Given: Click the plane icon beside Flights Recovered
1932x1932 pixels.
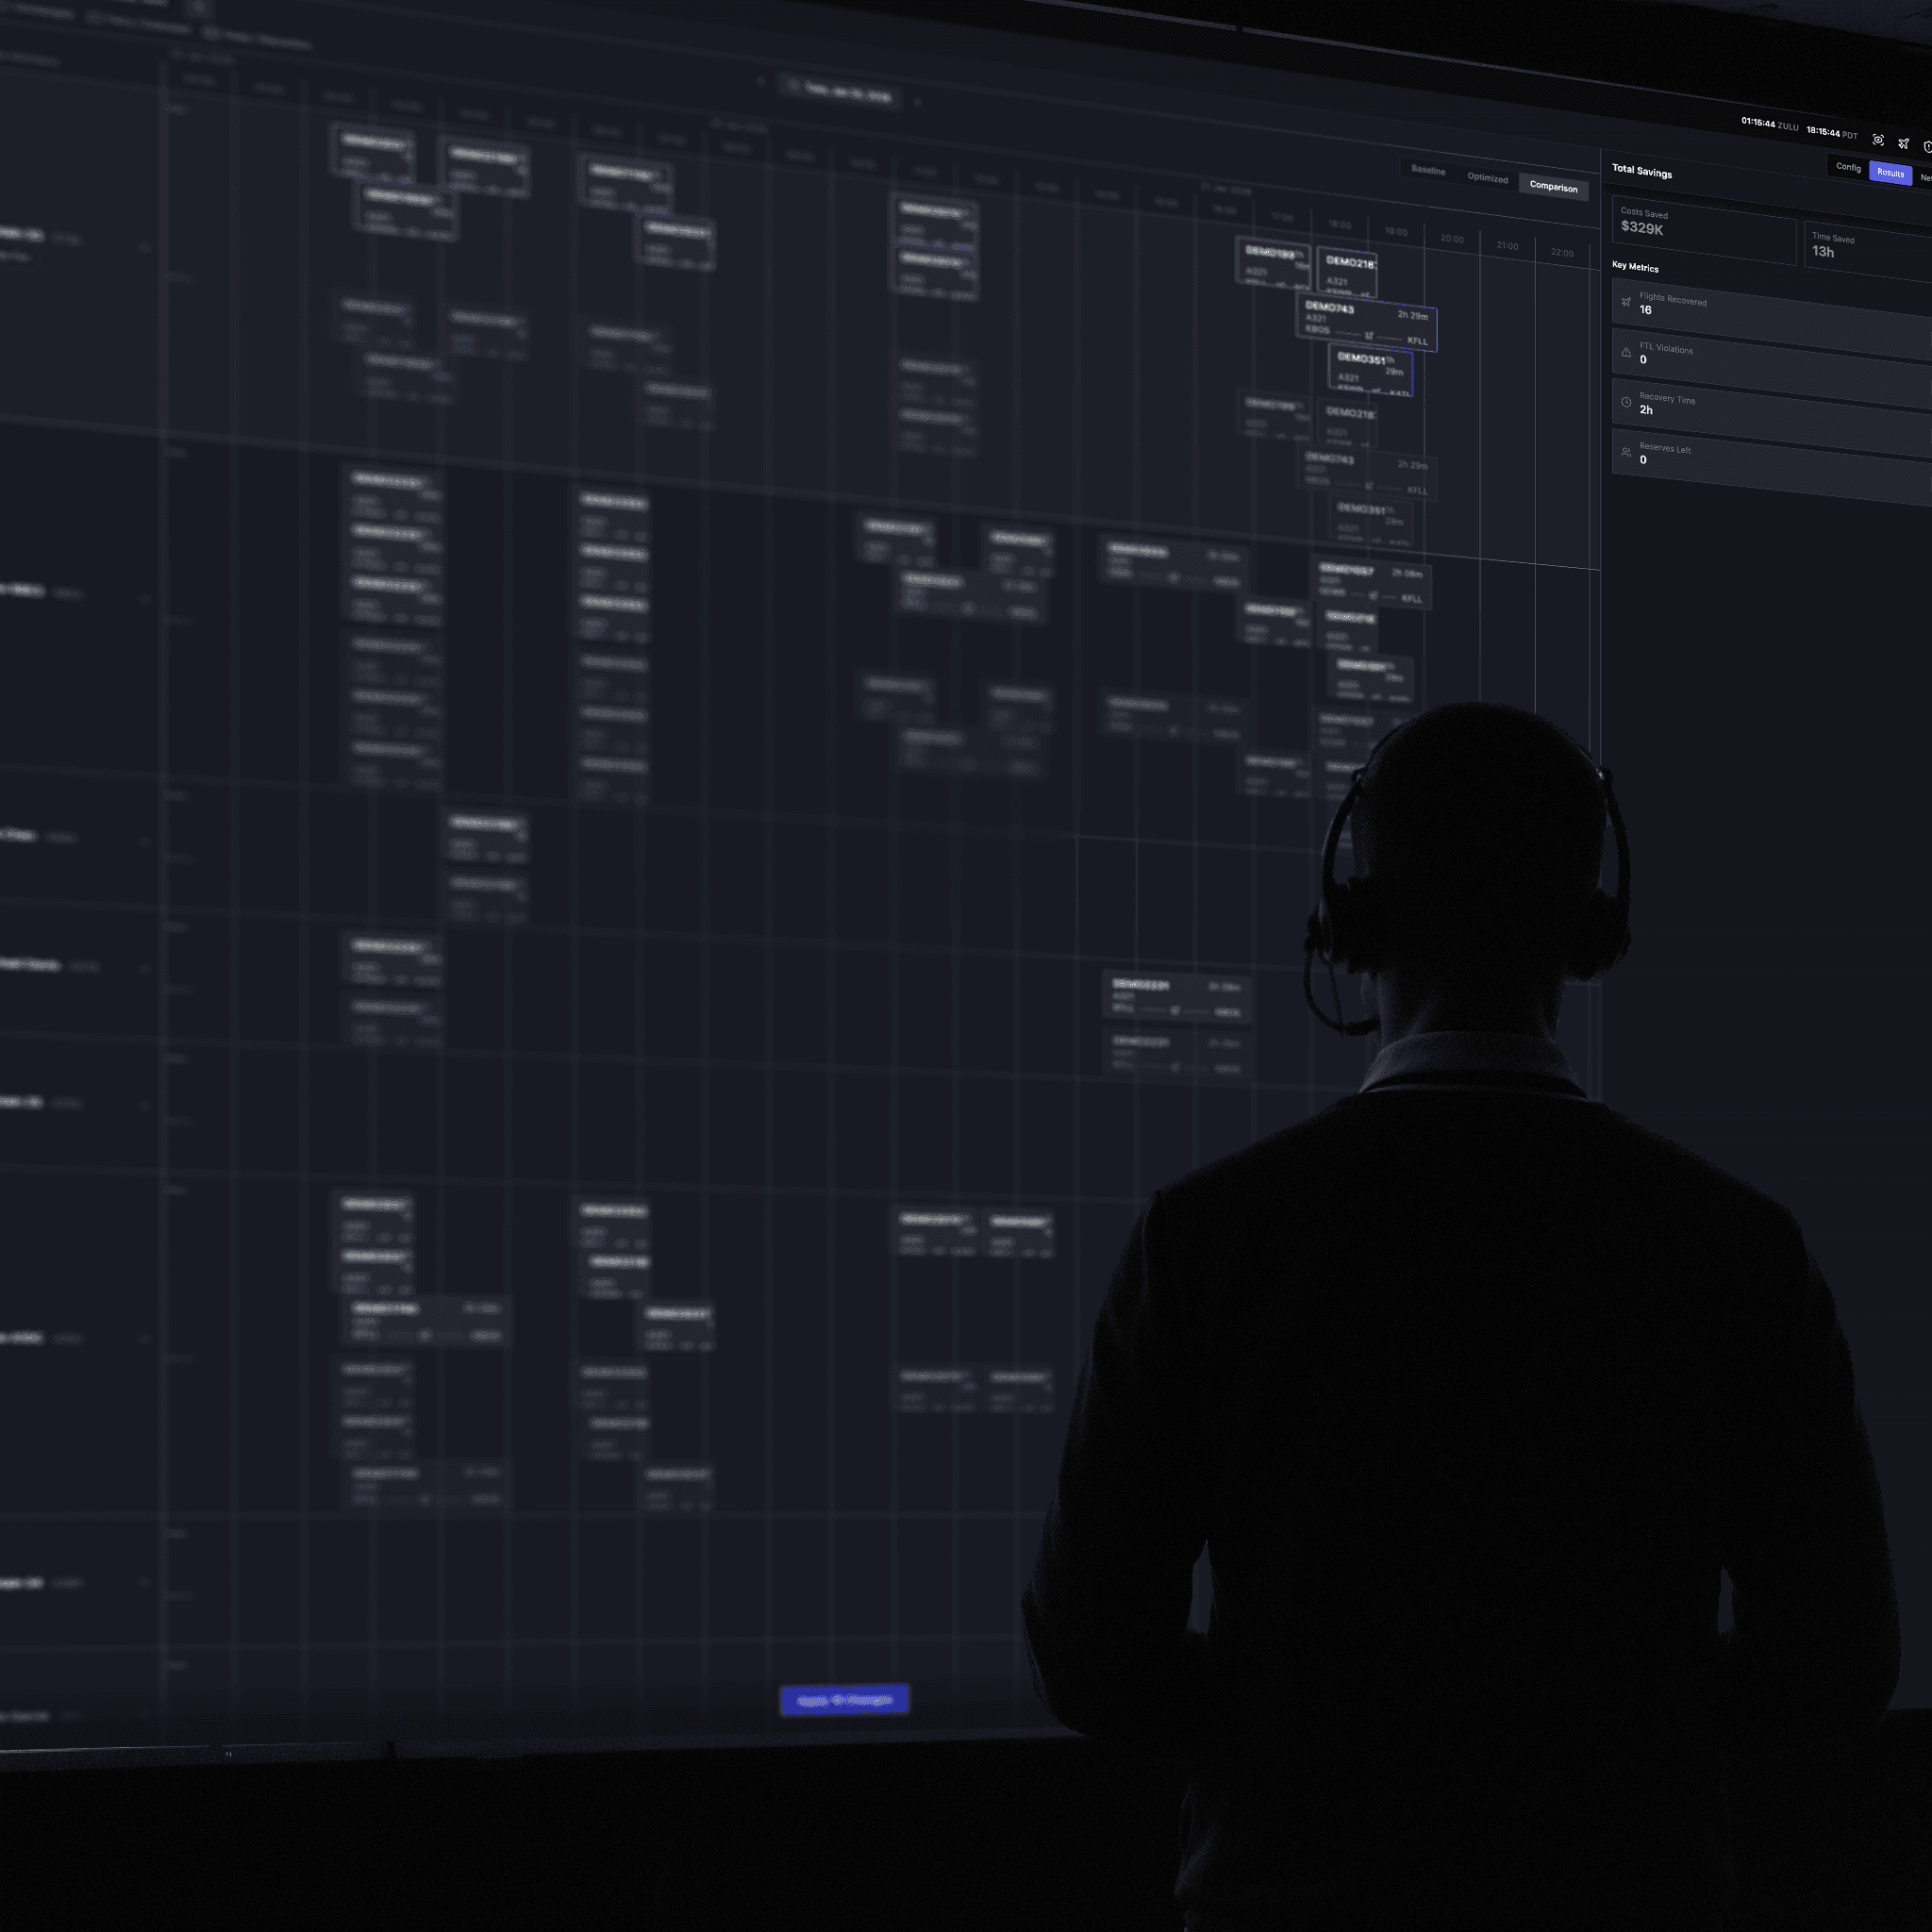Looking at the screenshot, I should coord(1626,302).
